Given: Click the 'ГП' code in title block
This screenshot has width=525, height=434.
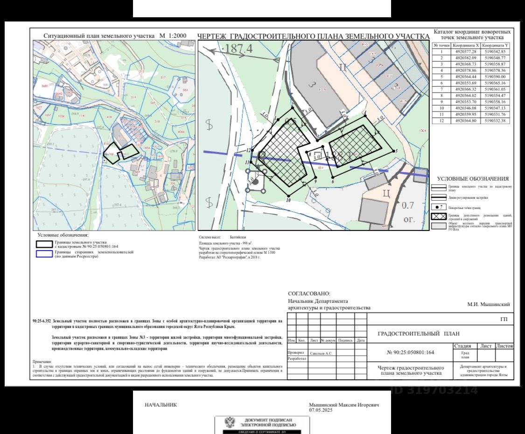Looking at the screenshot, I should point(504,320).
